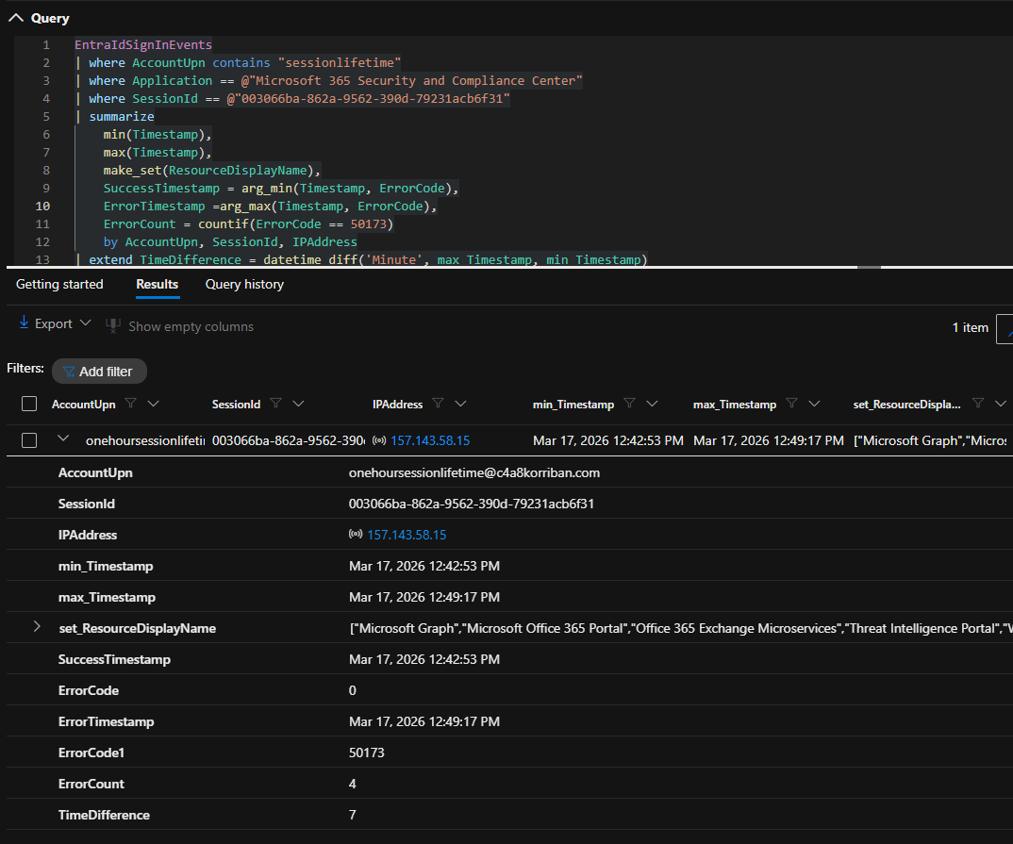Switch to the Getting started tab
Viewport: 1013px width, 844px height.
(x=59, y=284)
